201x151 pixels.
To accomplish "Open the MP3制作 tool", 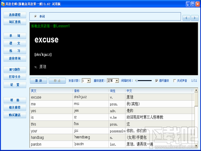I will tap(15, 70).
